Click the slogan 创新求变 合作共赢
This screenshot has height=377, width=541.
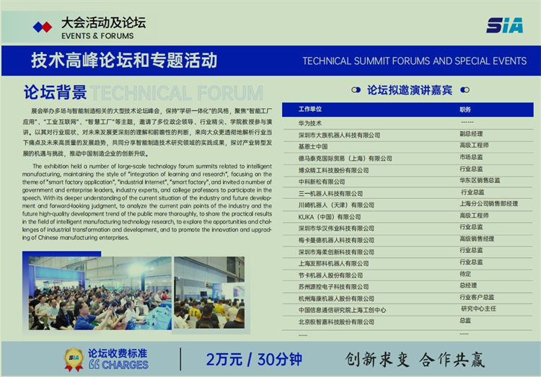click(415, 360)
